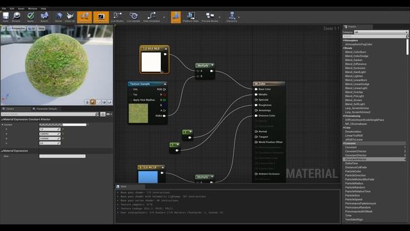Click the G value field

point(50,134)
